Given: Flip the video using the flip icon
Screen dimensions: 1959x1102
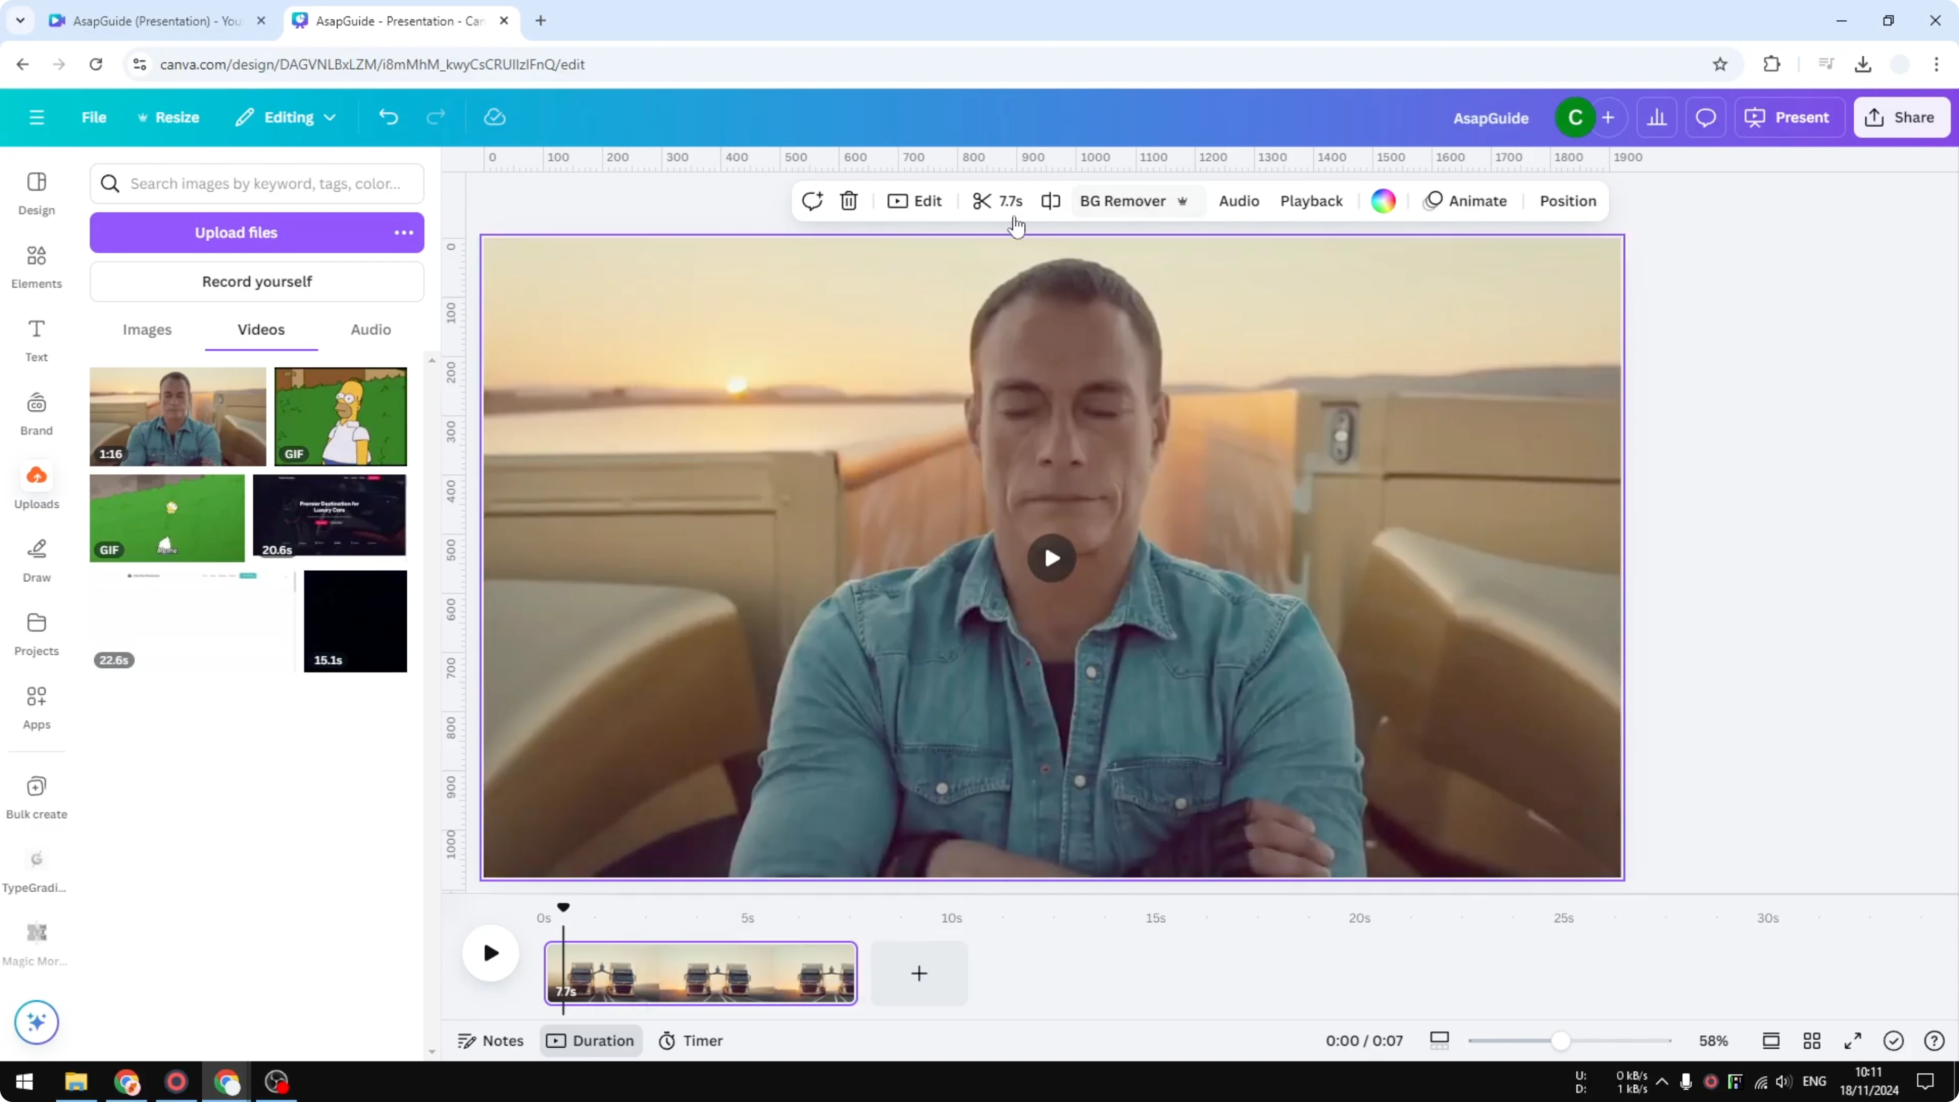Looking at the screenshot, I should pos(1050,201).
